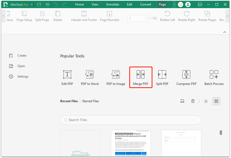Viewport: 231px width, 158px height.
Task: Switch to the View tab
Action: pos(95,4)
